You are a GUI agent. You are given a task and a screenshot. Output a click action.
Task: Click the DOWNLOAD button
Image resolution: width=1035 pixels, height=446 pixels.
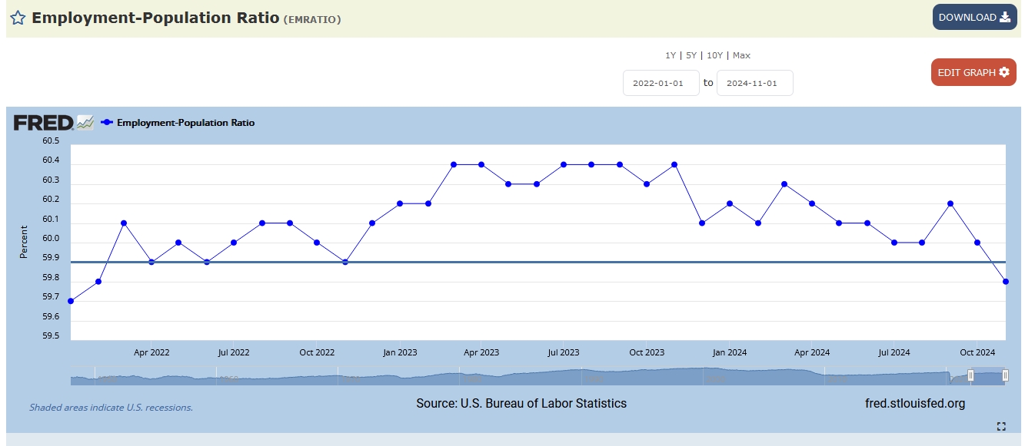974,17
